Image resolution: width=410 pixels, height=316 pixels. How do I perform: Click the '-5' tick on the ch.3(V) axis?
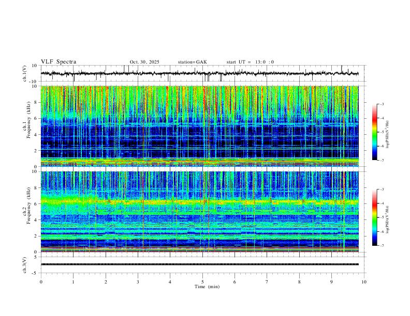point(35,273)
